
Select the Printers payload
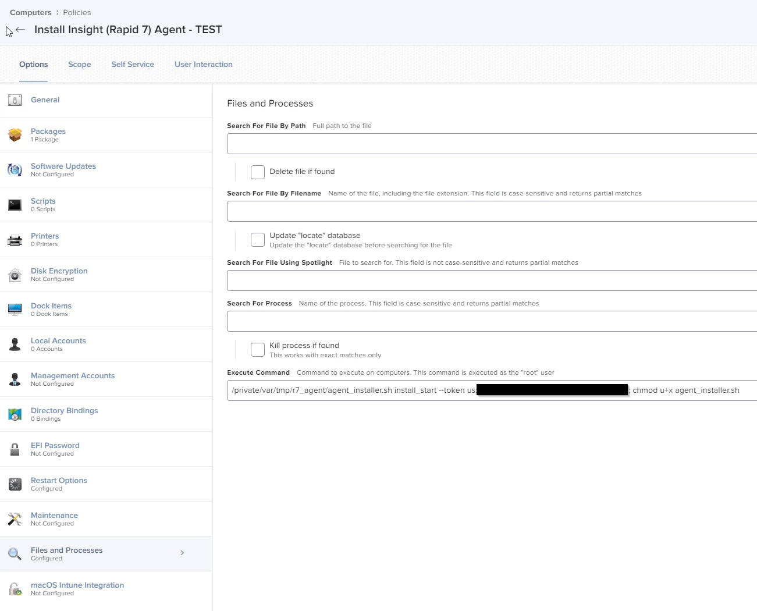click(106, 240)
